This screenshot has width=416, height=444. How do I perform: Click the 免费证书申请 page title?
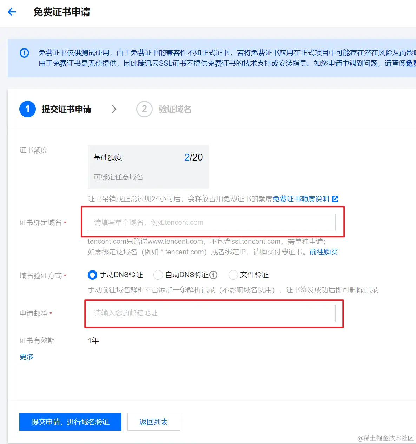62,12
